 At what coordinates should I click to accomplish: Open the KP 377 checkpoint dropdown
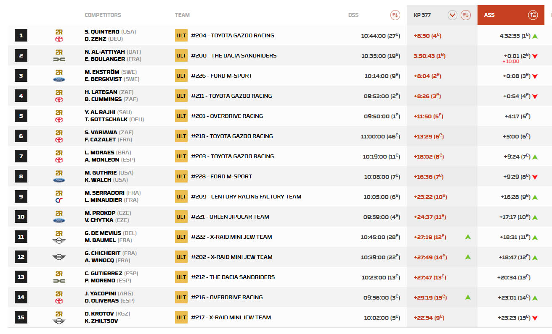[x=452, y=15]
